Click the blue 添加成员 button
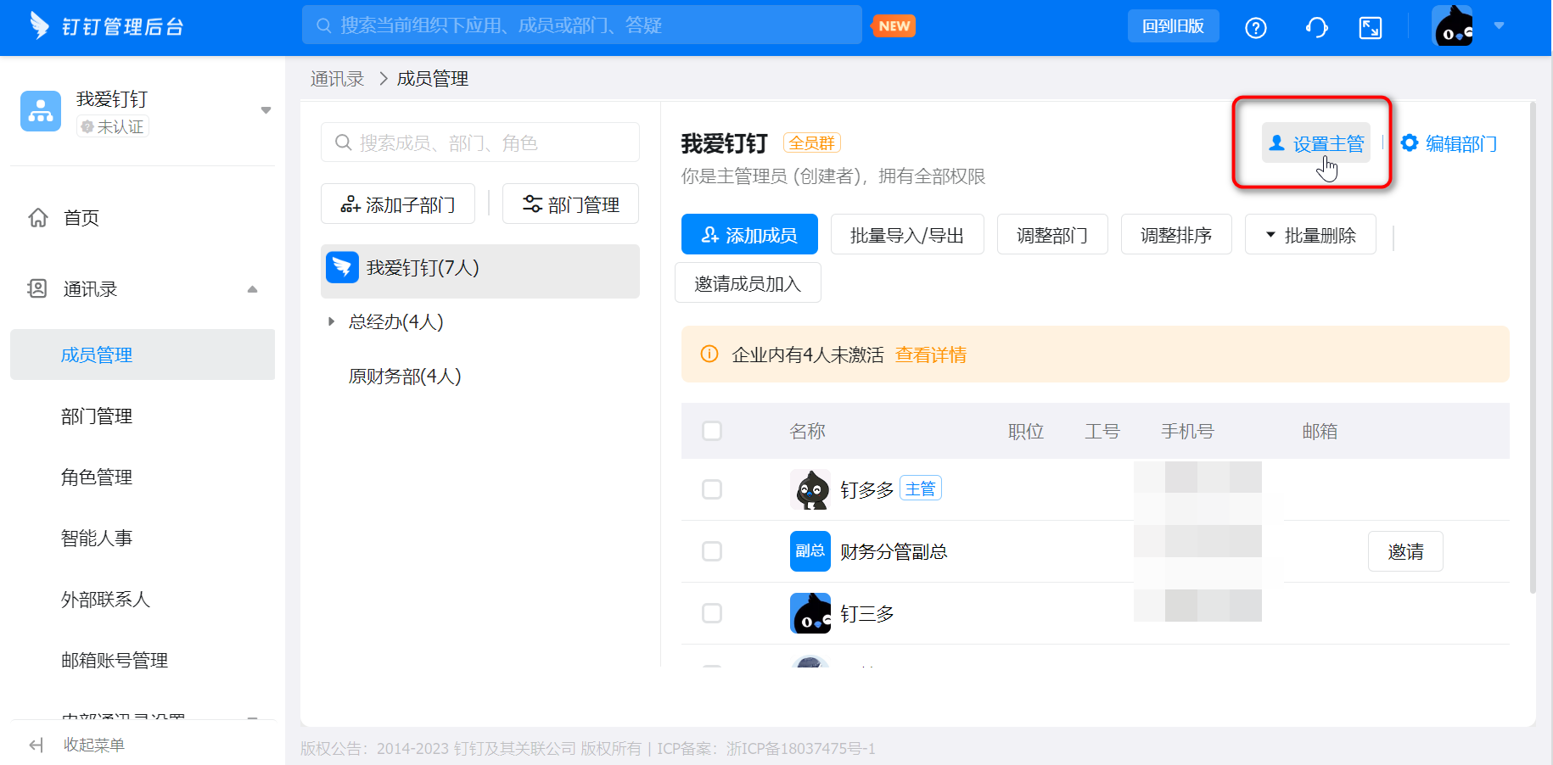This screenshot has height=765, width=1553. 749,235
